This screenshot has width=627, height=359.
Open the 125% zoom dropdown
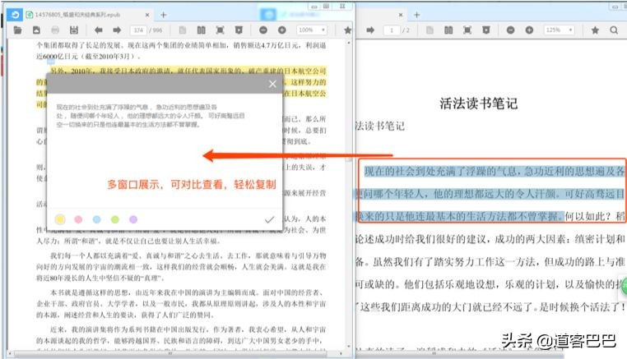pyautogui.click(x=559, y=30)
